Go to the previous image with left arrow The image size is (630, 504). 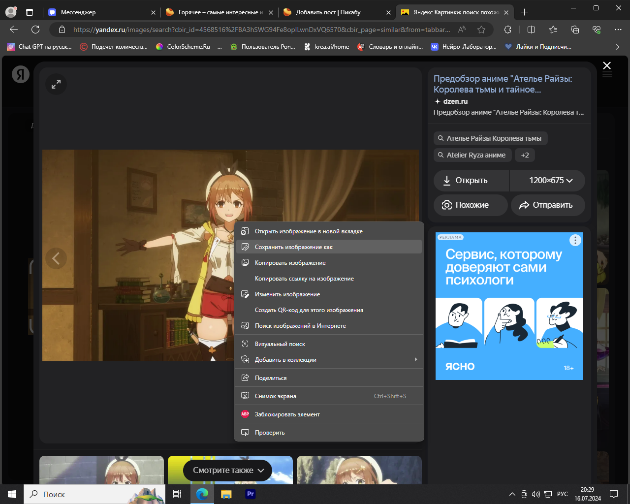click(56, 258)
